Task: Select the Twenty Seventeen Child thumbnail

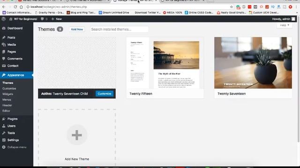Action: click(77, 63)
